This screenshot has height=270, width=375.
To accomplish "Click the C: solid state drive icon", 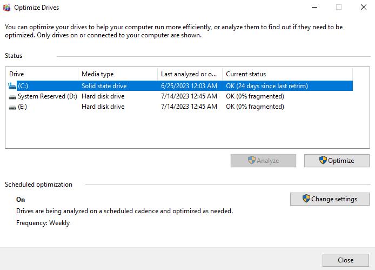I will click(x=12, y=86).
